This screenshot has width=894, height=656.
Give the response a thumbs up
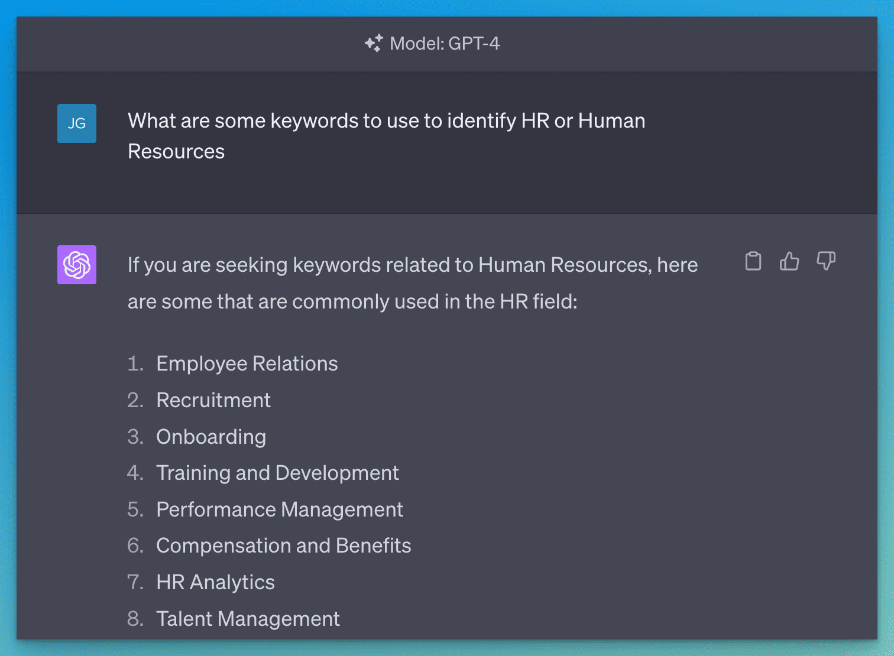pos(789,261)
